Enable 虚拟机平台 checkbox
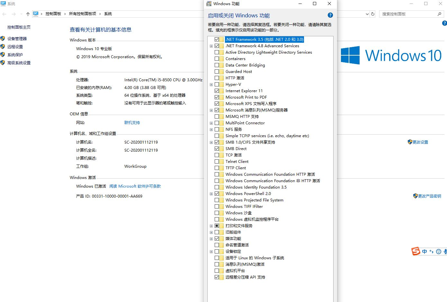The width and height of the screenshot is (447, 302). [x=217, y=271]
